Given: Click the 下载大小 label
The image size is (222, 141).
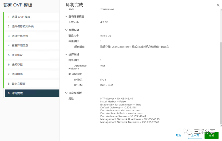Looking at the screenshot, I should click(x=73, y=22).
